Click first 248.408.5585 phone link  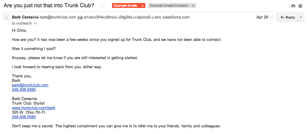point(23,90)
